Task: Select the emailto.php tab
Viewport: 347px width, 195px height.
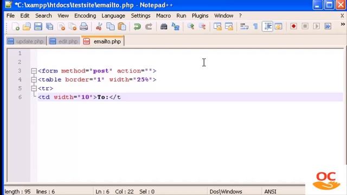Action: (x=102, y=41)
